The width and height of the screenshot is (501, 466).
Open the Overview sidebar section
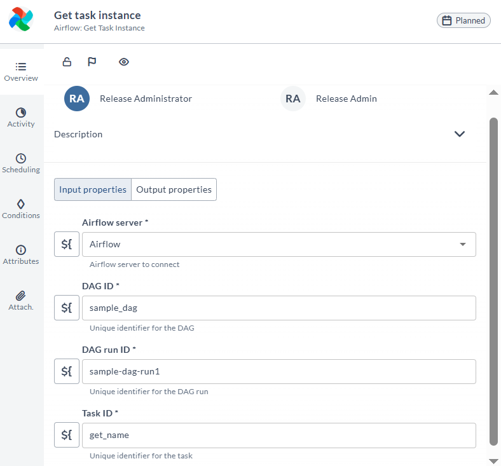pyautogui.click(x=21, y=72)
